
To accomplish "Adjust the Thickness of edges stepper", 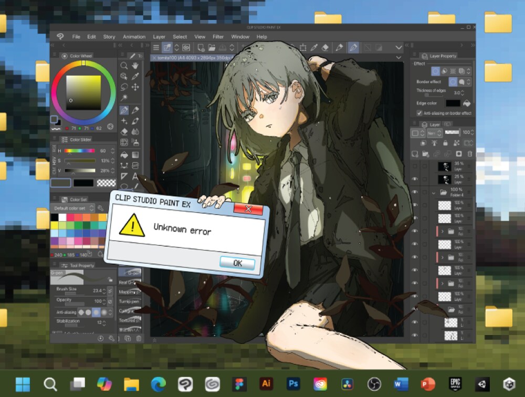I will click(x=463, y=93).
